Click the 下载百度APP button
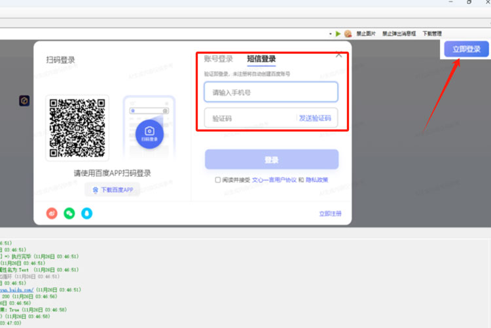The height and width of the screenshot is (328, 491). [x=113, y=190]
